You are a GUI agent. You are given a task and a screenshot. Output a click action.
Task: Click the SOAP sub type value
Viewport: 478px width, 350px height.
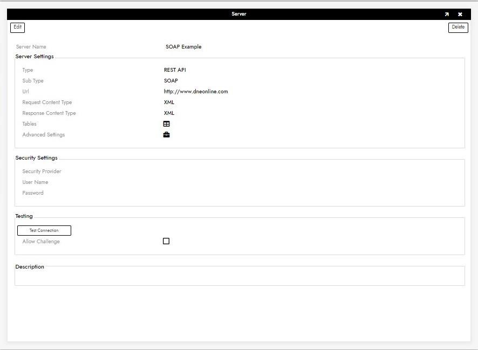(x=170, y=81)
